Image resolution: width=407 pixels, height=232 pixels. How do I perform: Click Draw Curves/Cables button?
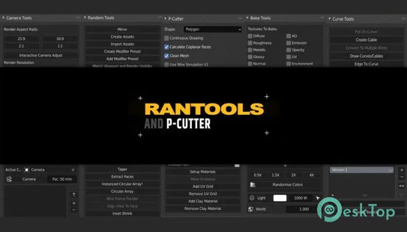tap(366, 56)
